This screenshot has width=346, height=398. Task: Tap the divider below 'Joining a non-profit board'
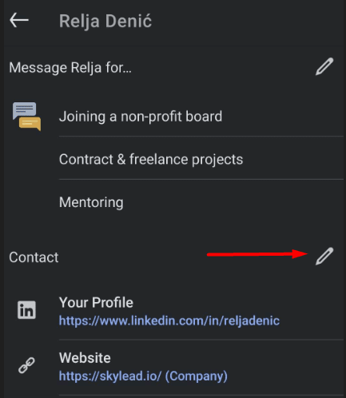coord(201,136)
